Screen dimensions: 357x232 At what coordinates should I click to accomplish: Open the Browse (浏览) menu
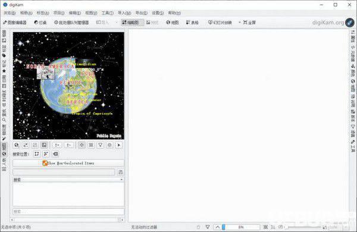click(x=10, y=13)
